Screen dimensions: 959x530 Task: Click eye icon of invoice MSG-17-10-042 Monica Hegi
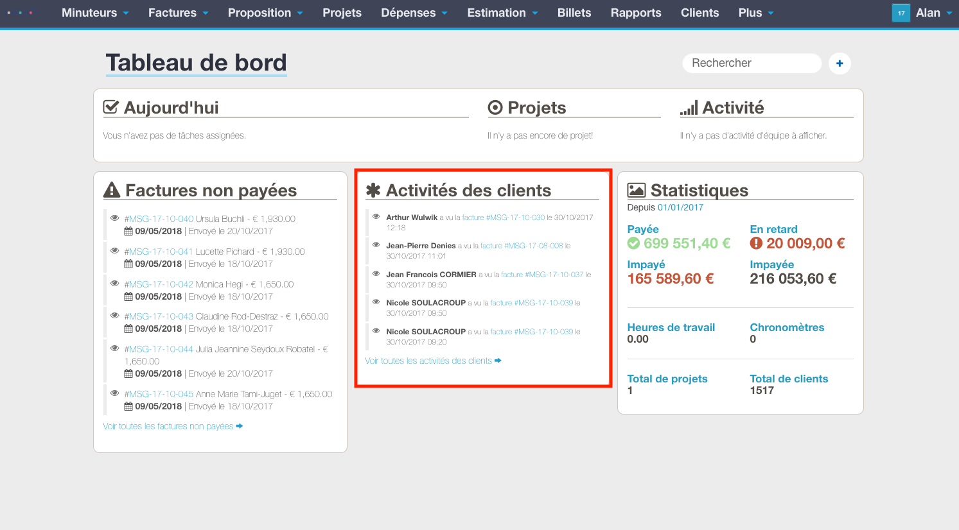[x=114, y=284]
